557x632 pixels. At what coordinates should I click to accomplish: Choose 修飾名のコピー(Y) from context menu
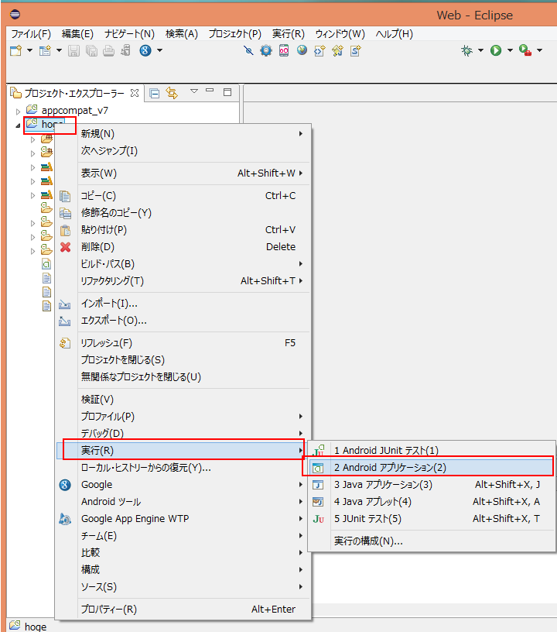pos(183,213)
